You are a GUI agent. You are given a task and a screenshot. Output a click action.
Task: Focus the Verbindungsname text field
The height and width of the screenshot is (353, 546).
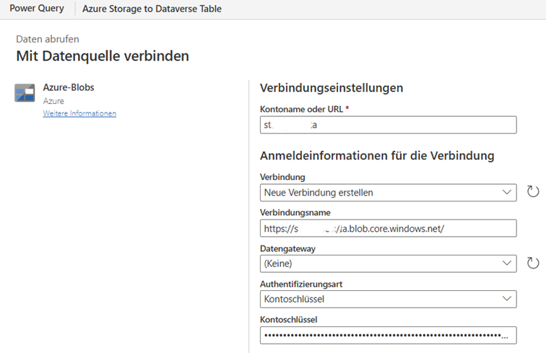tap(388, 228)
